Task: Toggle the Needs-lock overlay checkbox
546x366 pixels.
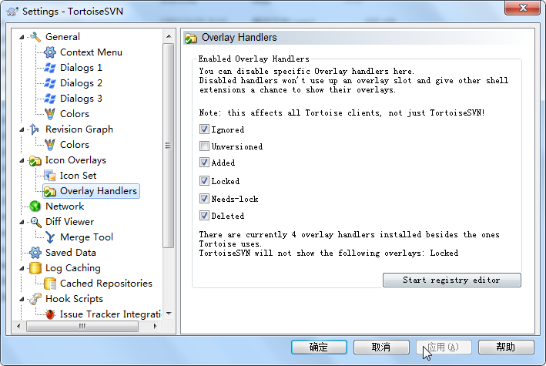Action: click(204, 199)
